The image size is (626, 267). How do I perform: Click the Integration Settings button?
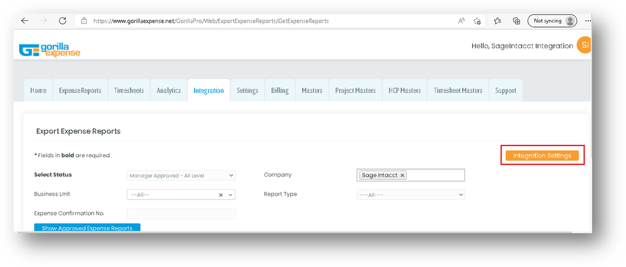542,155
